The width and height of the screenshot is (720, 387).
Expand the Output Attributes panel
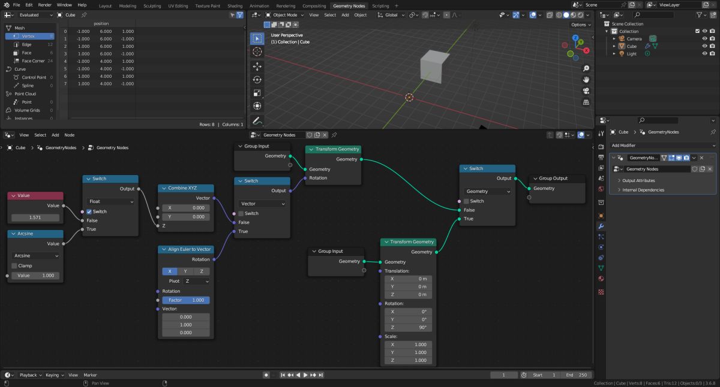[x=638, y=180]
